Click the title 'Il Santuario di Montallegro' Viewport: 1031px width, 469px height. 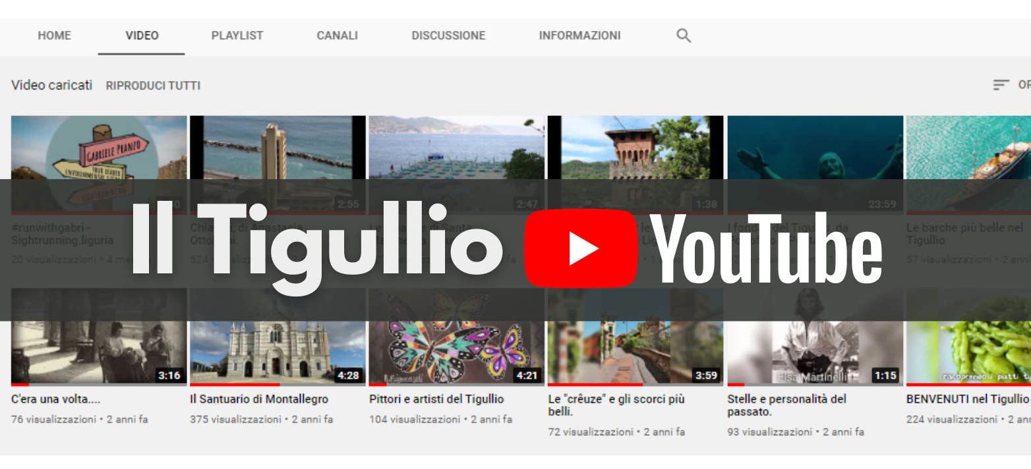[x=259, y=399]
